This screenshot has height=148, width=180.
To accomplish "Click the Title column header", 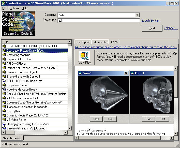I will [x=35, y=42].
